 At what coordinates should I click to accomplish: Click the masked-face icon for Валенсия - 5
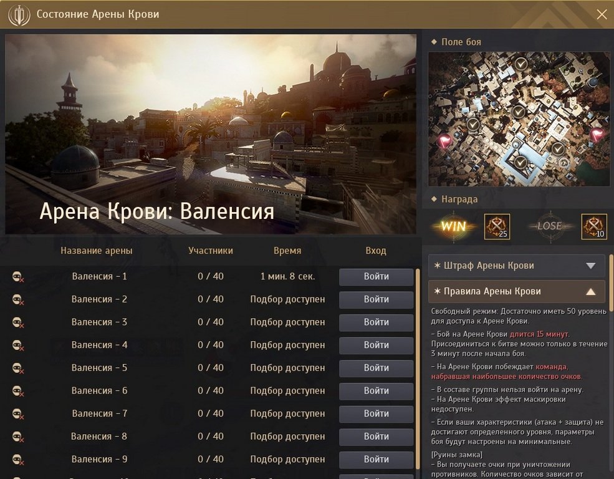[x=18, y=368]
